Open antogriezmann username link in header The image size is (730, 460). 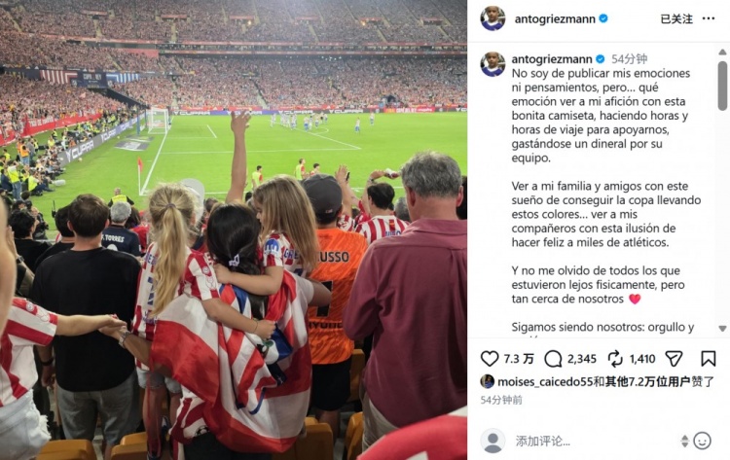pyautogui.click(x=555, y=19)
